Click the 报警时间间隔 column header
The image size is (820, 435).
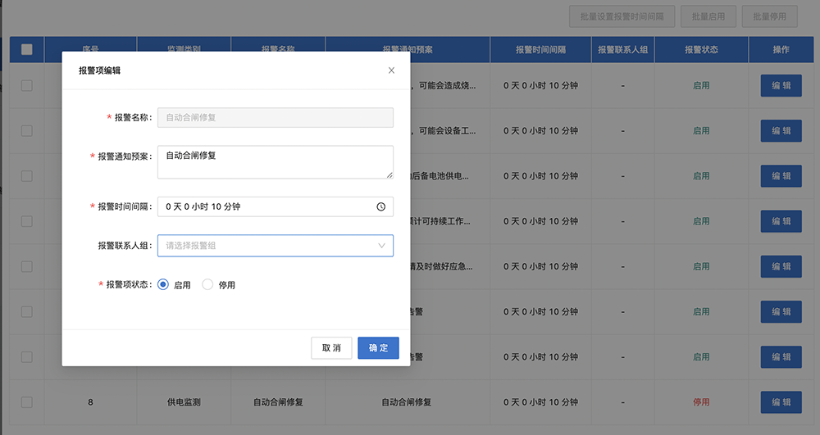tap(540, 50)
